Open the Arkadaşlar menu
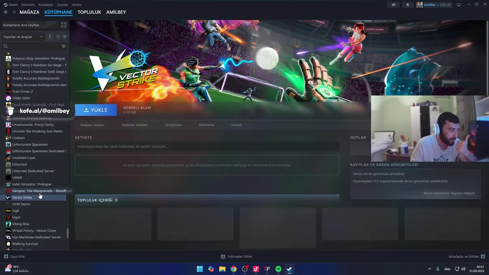 pyautogui.click(x=46, y=5)
